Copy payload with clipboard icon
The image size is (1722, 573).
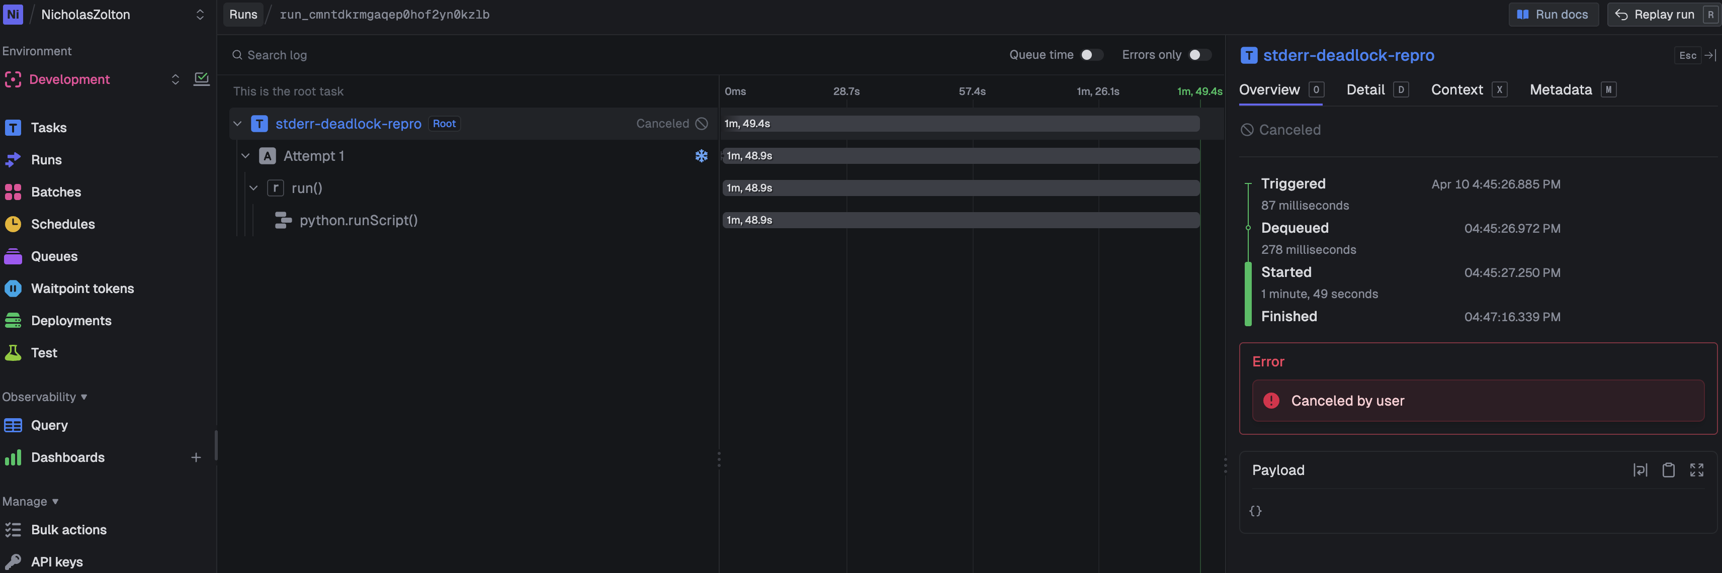click(x=1668, y=470)
